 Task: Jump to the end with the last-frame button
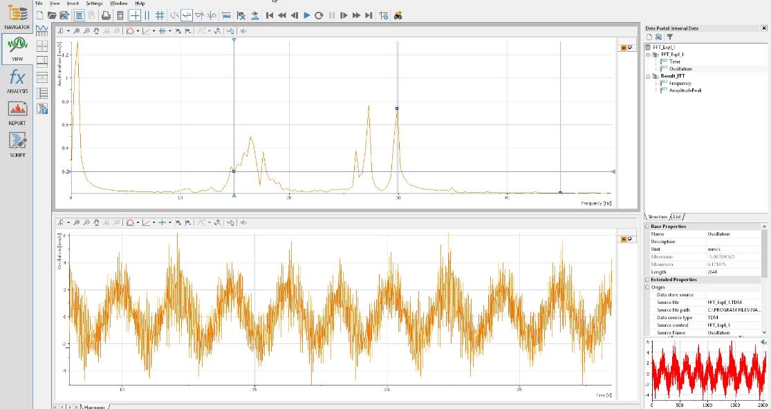[369, 16]
